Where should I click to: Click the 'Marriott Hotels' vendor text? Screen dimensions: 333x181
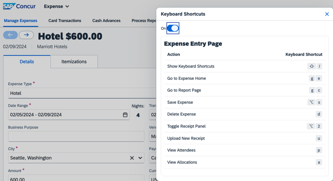[x=52, y=46]
